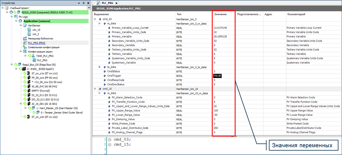Click the Значение column header
This screenshot has width=342, height=155.
coord(220,14)
